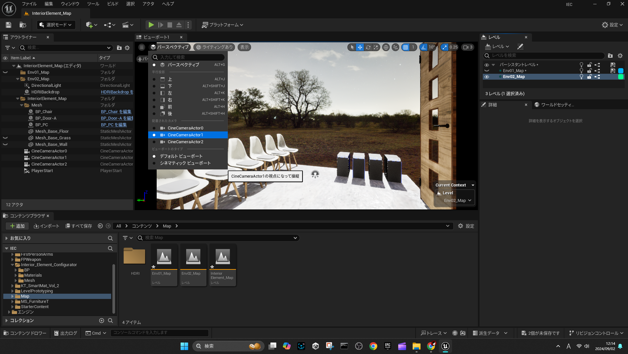The image size is (628, 354).
Task: Toggle the world coordinate space globe icon
Action: (386, 47)
